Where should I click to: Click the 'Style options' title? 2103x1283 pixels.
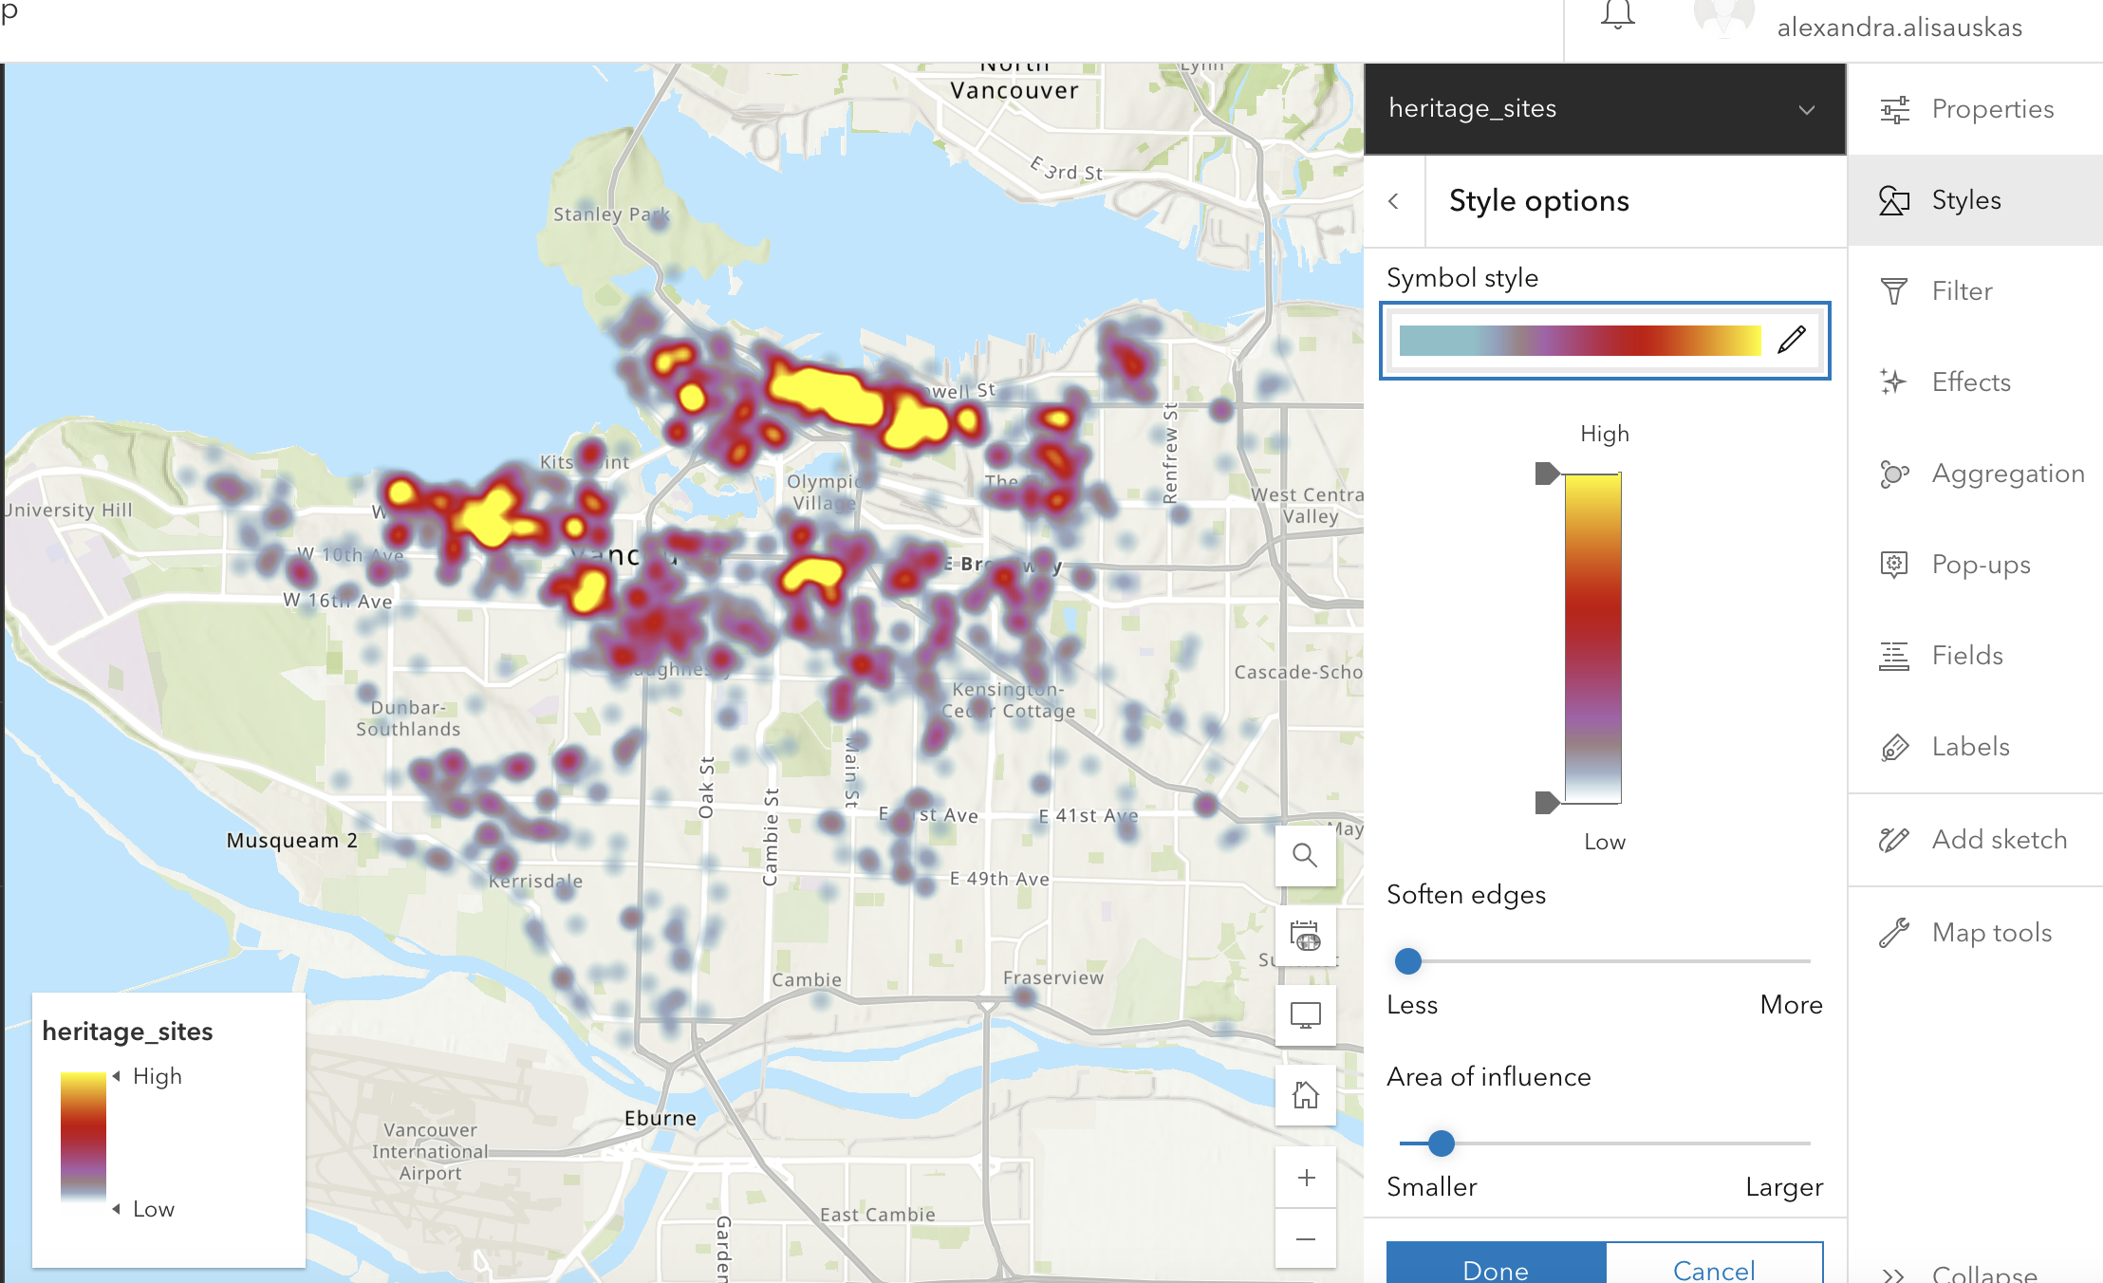tap(1539, 201)
